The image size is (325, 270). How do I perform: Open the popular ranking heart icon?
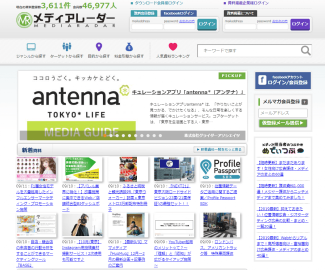(173, 46)
